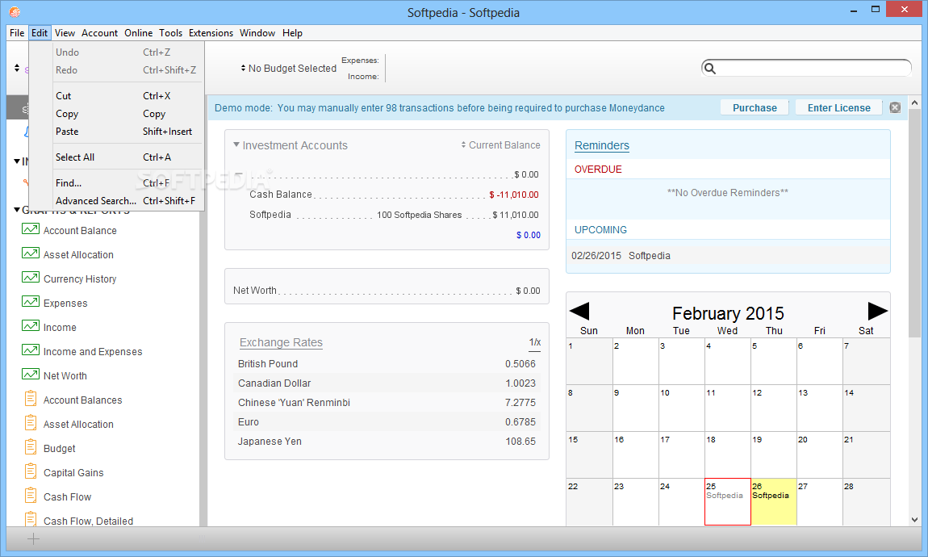
Task: Select February 26 calendar cell
Action: pyautogui.click(x=774, y=502)
